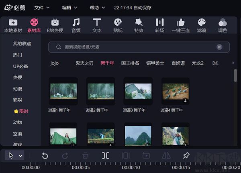The width and height of the screenshot is (241, 173).
Task: Select the 元龙2 category tab
Action: [198, 63]
